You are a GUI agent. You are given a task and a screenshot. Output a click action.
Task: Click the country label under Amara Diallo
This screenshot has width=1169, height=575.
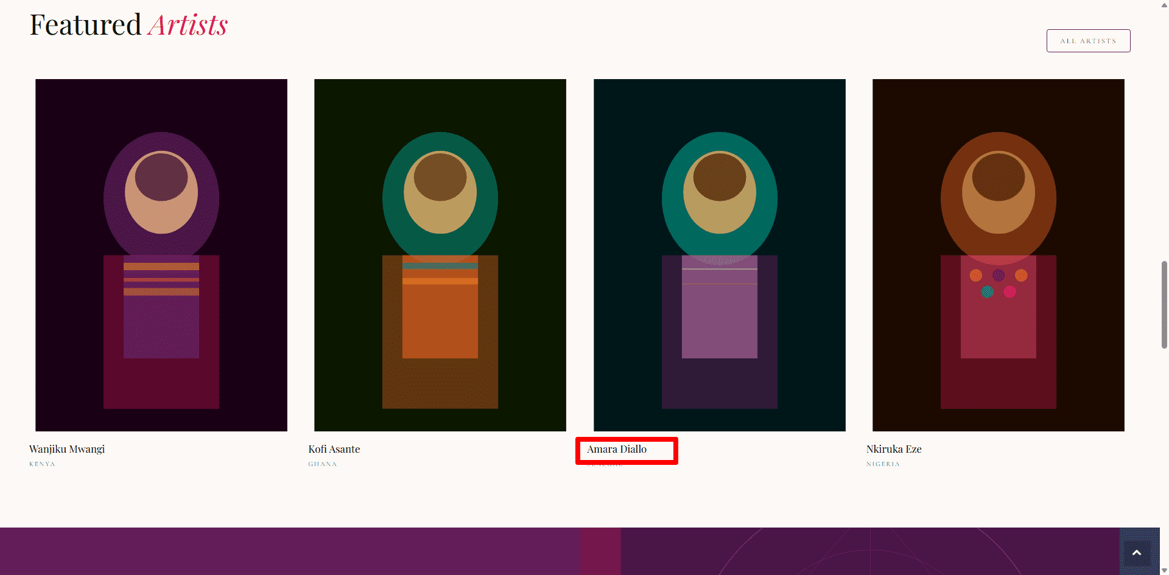click(x=605, y=465)
